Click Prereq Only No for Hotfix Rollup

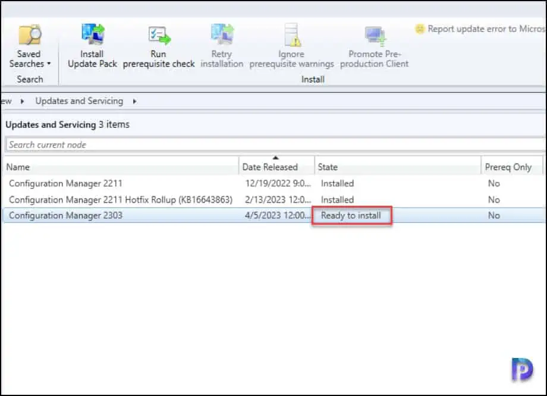(494, 200)
